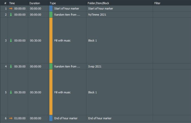Click green down arrow in row 4
Screen dimensions: 191x123
[x=11, y=66]
